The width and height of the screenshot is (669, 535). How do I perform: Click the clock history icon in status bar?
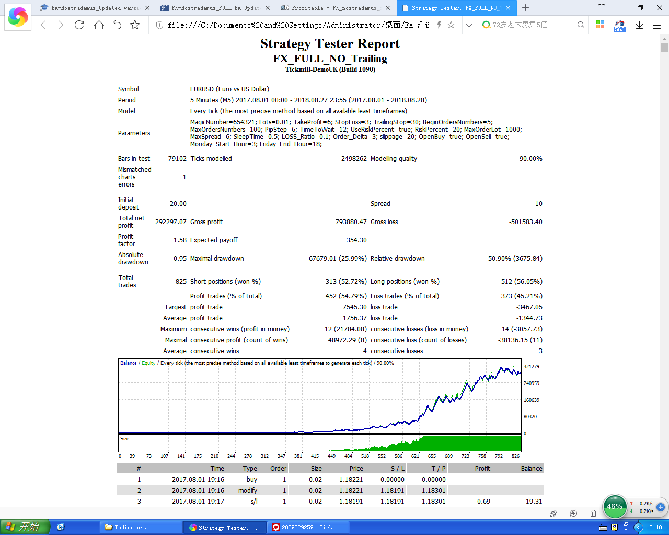[x=573, y=514]
